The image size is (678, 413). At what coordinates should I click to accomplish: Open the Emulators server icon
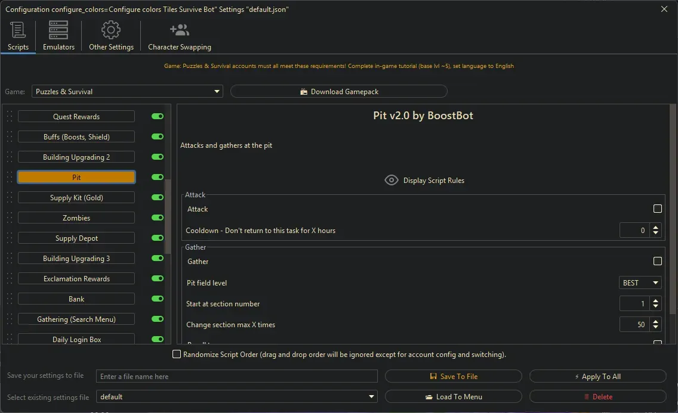pos(58,30)
